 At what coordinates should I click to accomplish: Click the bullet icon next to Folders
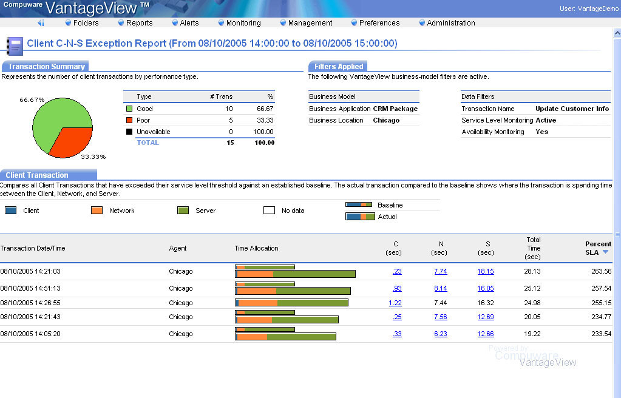pos(68,22)
